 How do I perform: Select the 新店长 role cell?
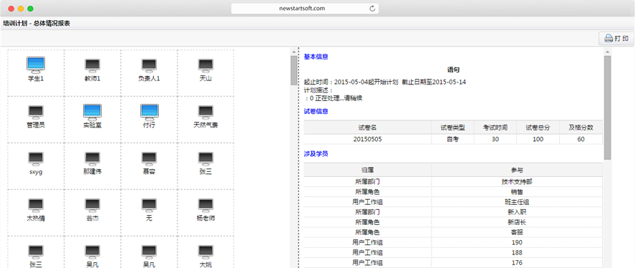[x=517, y=222]
